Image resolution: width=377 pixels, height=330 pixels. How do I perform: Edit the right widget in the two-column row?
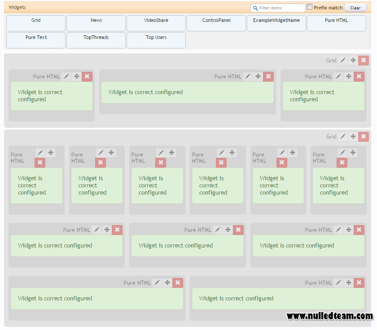click(338, 282)
